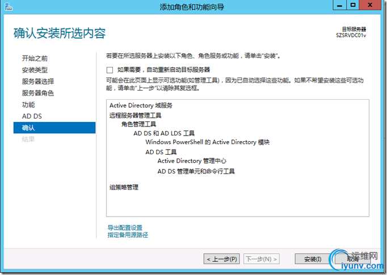387x275 pixels.
Task: Open the 安装类型 step
Action: click(35, 70)
